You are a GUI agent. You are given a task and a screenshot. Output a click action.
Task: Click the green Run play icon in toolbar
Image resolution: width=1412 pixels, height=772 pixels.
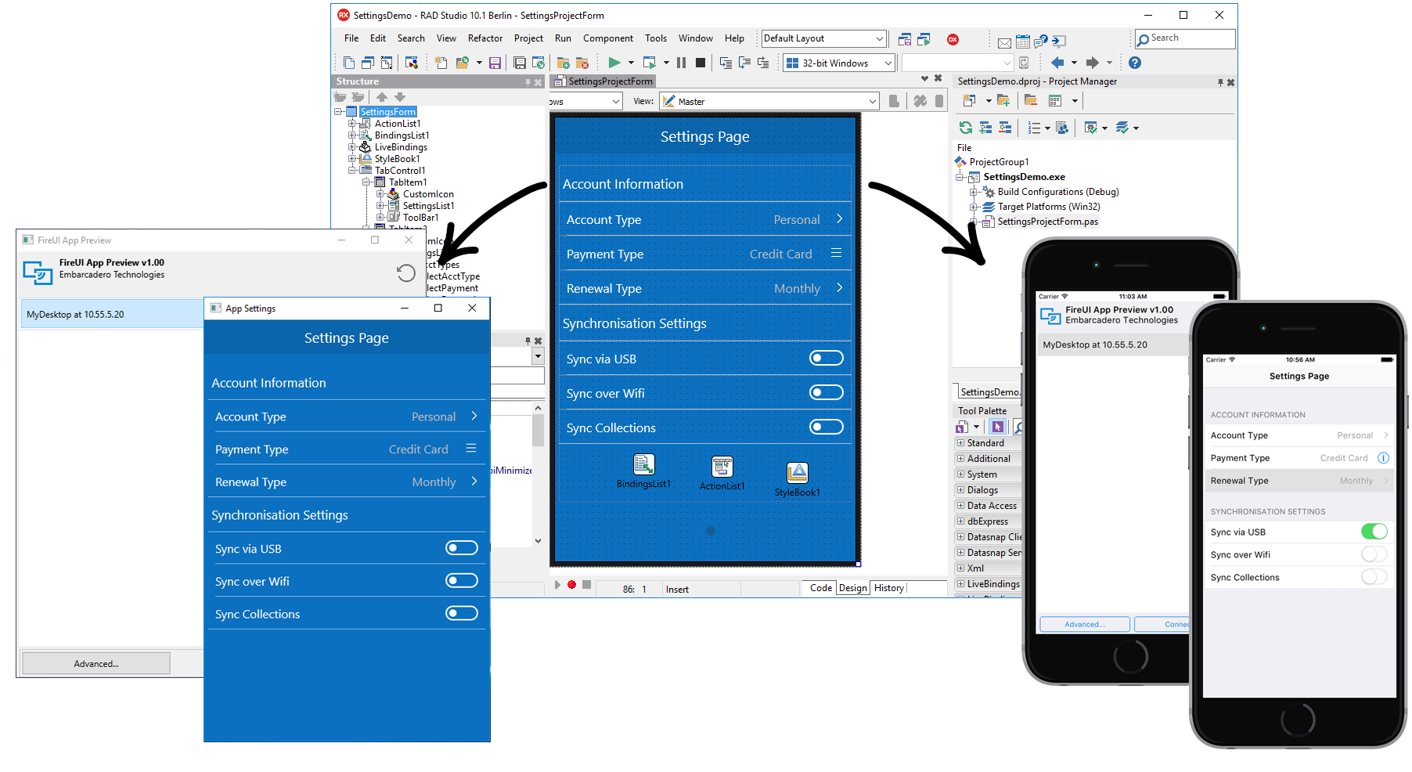point(614,63)
